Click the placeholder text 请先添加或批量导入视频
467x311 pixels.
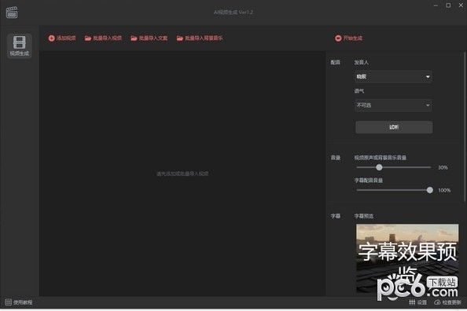(182, 174)
